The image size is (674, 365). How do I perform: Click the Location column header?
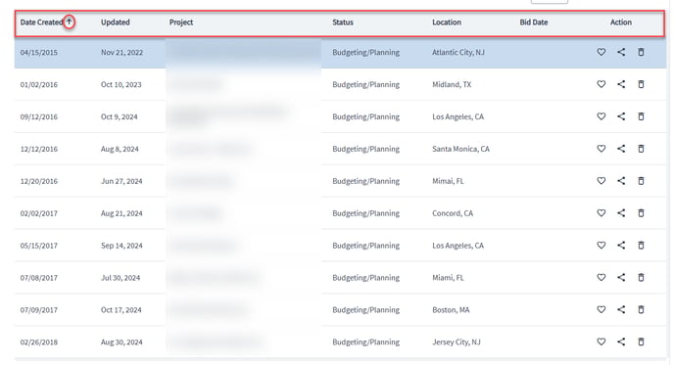click(447, 23)
